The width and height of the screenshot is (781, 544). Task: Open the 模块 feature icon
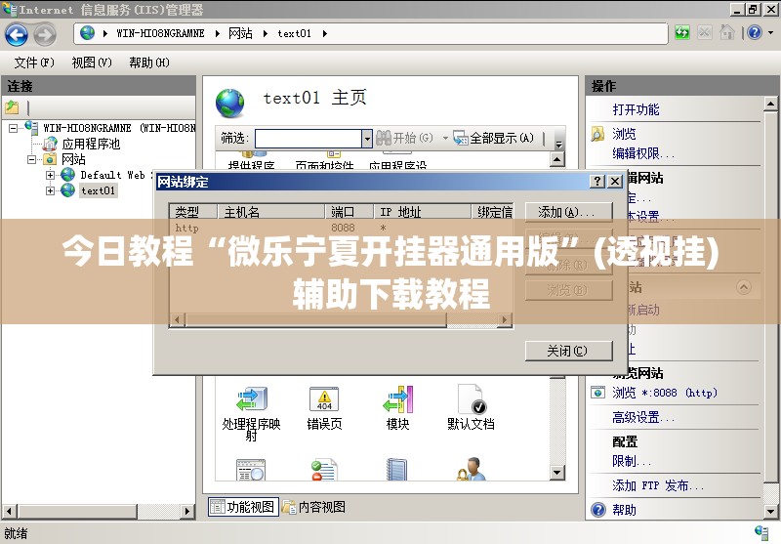(x=397, y=399)
